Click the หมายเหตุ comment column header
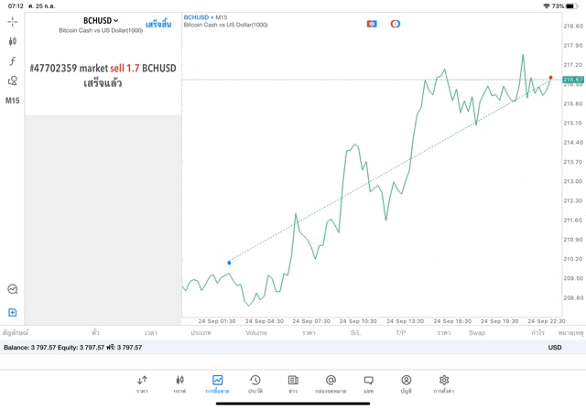Image resolution: width=586 pixels, height=409 pixels. coord(570,332)
